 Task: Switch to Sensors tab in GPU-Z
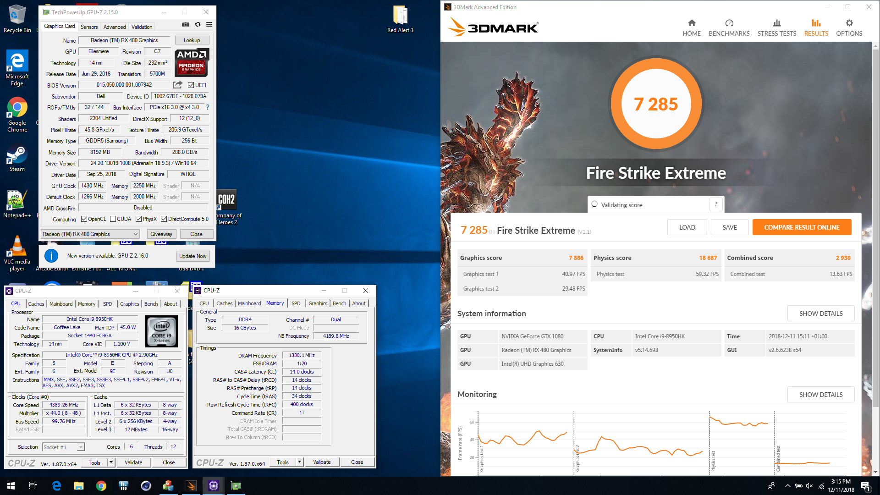89,27
